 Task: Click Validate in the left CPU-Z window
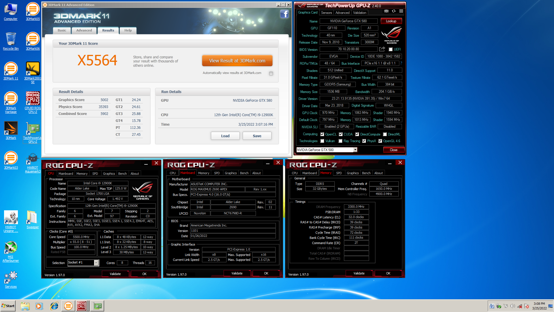click(115, 274)
